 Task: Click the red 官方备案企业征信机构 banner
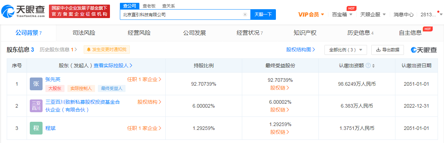point(79,12)
